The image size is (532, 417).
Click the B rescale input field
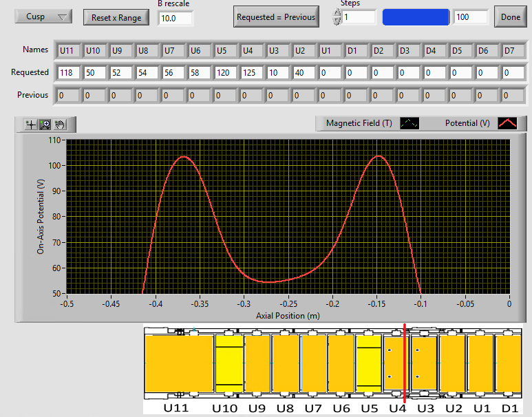coord(175,18)
